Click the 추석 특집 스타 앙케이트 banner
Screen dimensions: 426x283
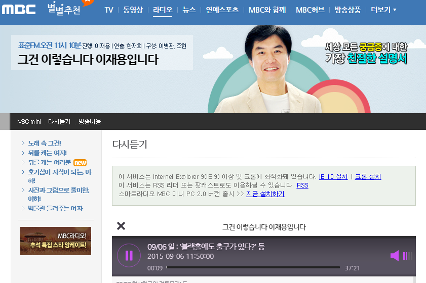[56, 241]
